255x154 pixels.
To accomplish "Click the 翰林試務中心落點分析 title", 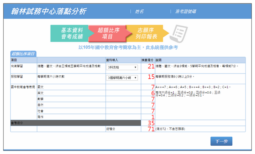I will pos(49,12).
